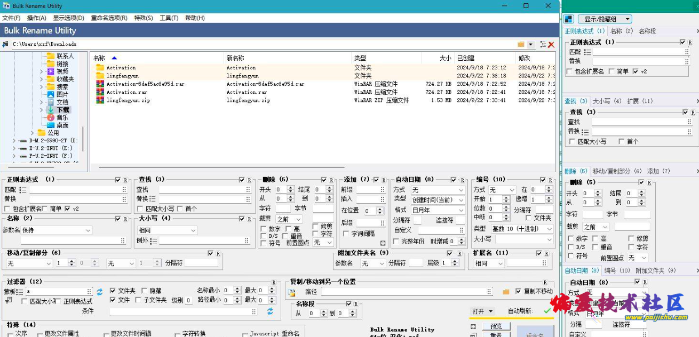Click the refresh icon next to the filter condition field

270,311
